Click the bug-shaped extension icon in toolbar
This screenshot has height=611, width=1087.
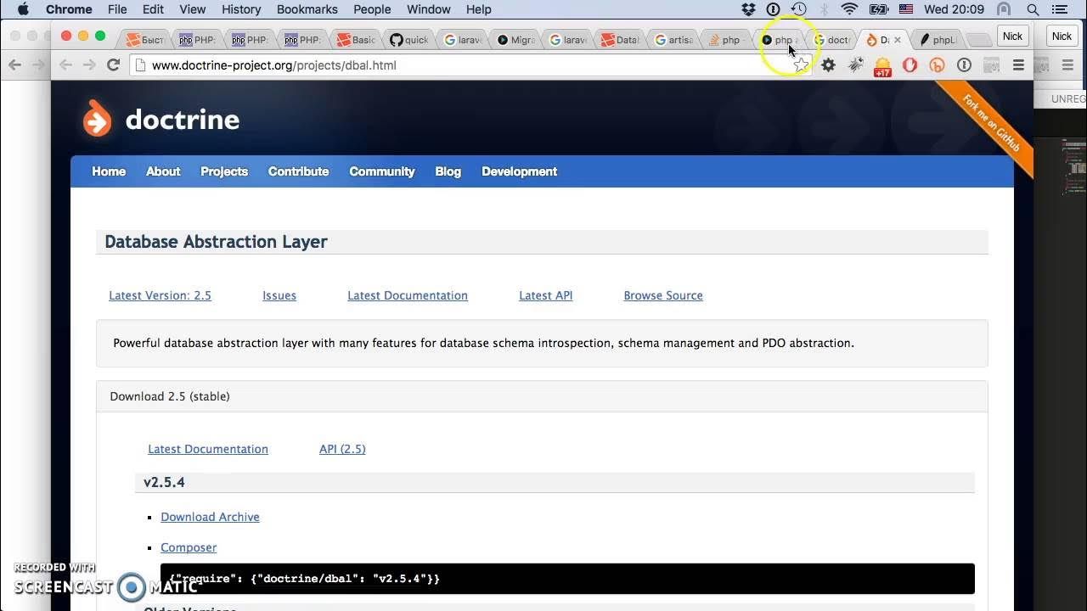[x=855, y=65]
